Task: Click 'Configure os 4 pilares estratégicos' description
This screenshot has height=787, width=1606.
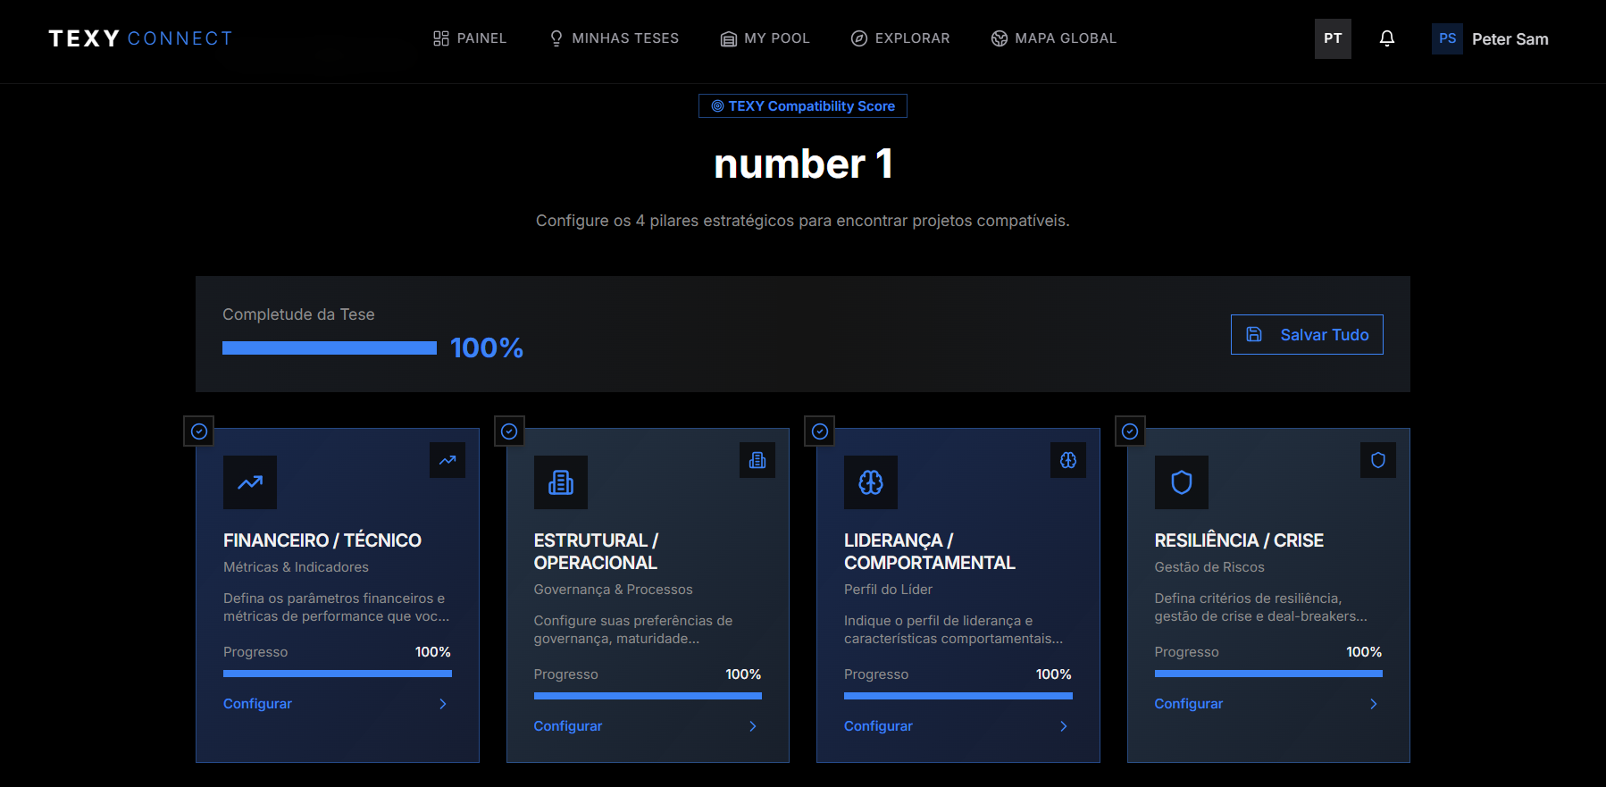Action: coord(803,221)
